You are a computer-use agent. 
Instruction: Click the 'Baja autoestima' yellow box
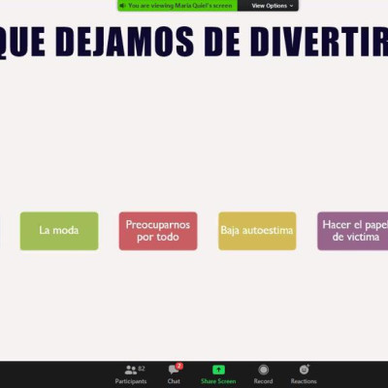pos(257,231)
